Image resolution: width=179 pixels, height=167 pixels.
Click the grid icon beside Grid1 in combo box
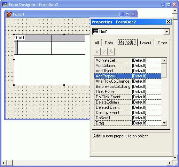pyautogui.click(x=95, y=31)
